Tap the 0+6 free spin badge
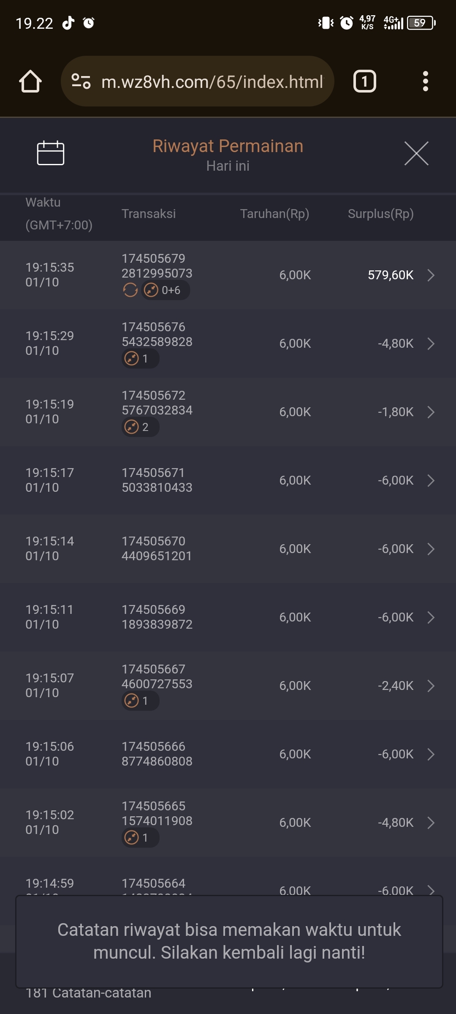Image resolution: width=456 pixels, height=1014 pixels. 165,290
